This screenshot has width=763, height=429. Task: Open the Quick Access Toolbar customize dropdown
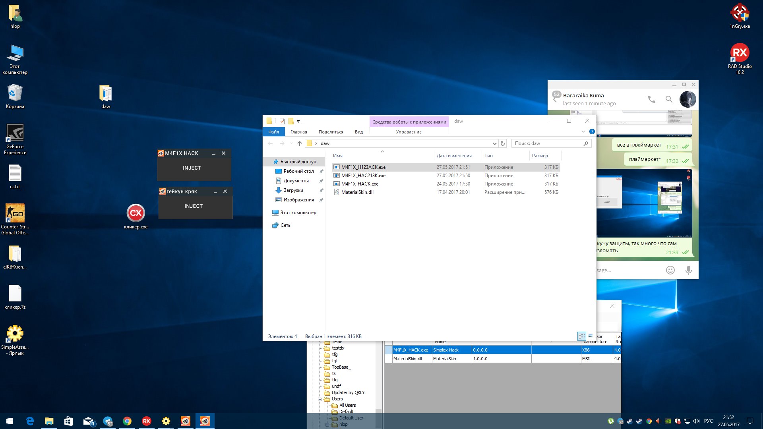tap(298, 121)
